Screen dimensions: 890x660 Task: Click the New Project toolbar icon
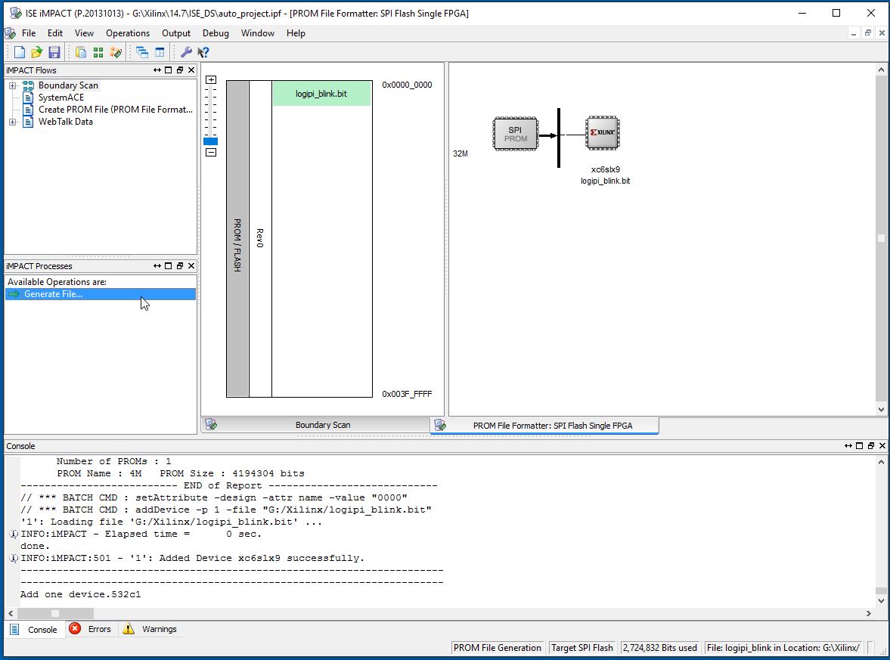click(20, 52)
